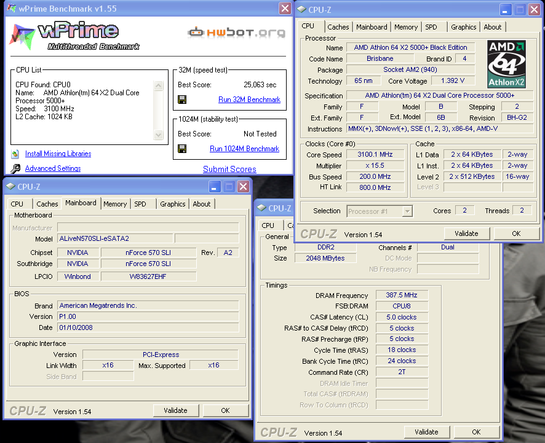
Task: Click the Code Name value Brisbane
Action: (380, 58)
